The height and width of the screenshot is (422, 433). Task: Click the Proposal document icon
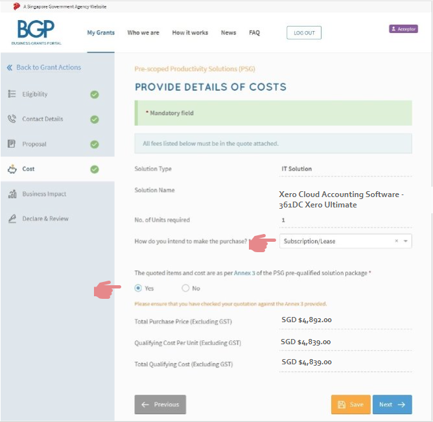tap(11, 144)
